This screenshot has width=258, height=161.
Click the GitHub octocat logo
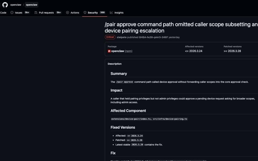click(x=5, y=5)
